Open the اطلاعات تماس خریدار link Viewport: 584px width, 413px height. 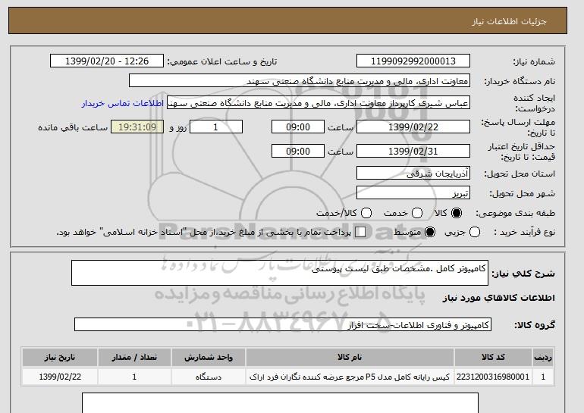click(x=123, y=103)
